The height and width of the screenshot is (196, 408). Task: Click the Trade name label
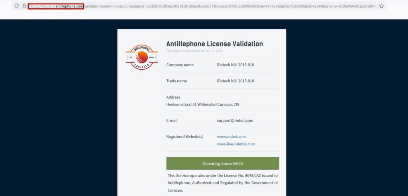click(177, 81)
